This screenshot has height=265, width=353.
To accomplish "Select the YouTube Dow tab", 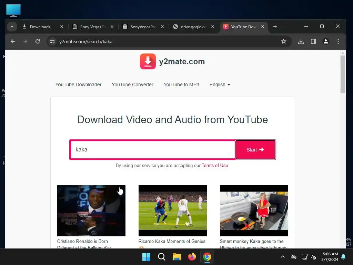I will 244,27.
